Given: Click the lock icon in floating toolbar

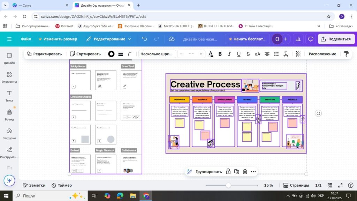Looking at the screenshot, I should coord(228,172).
